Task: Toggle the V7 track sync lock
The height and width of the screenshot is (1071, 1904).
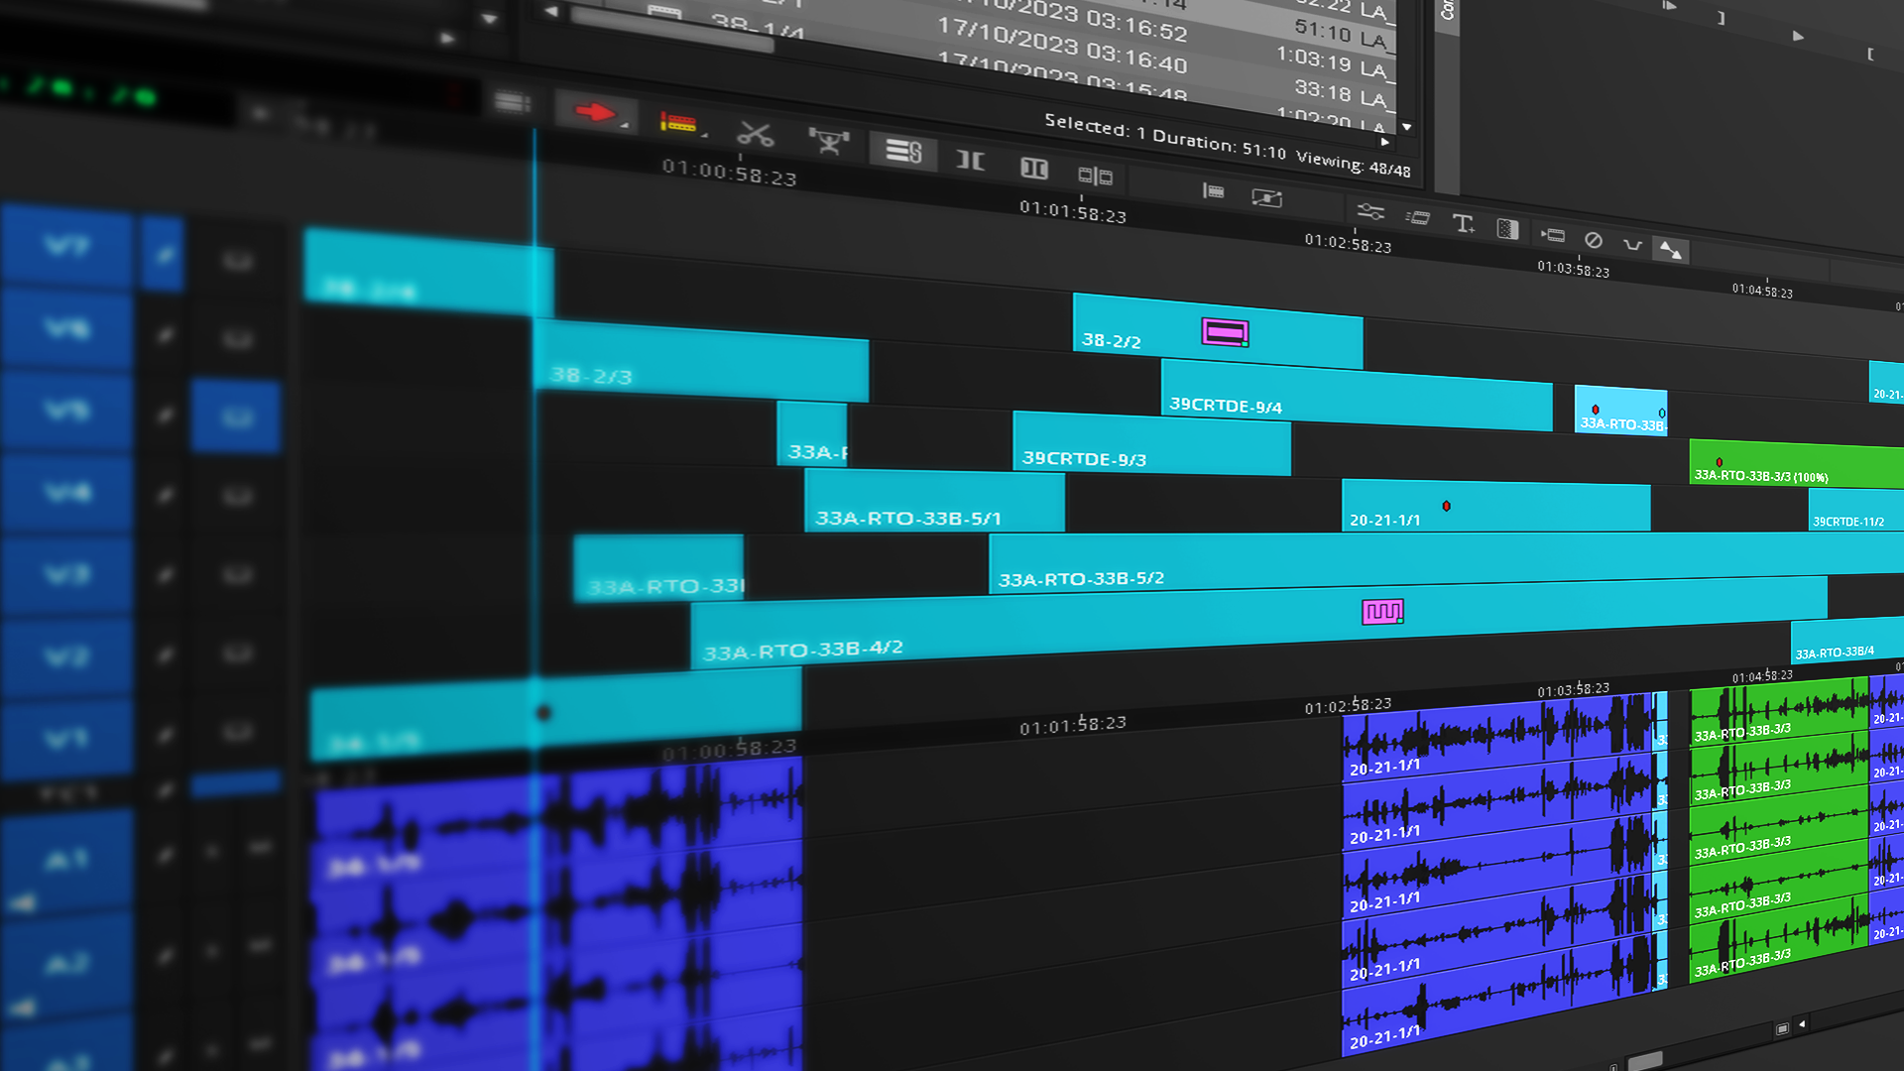Action: point(163,256)
